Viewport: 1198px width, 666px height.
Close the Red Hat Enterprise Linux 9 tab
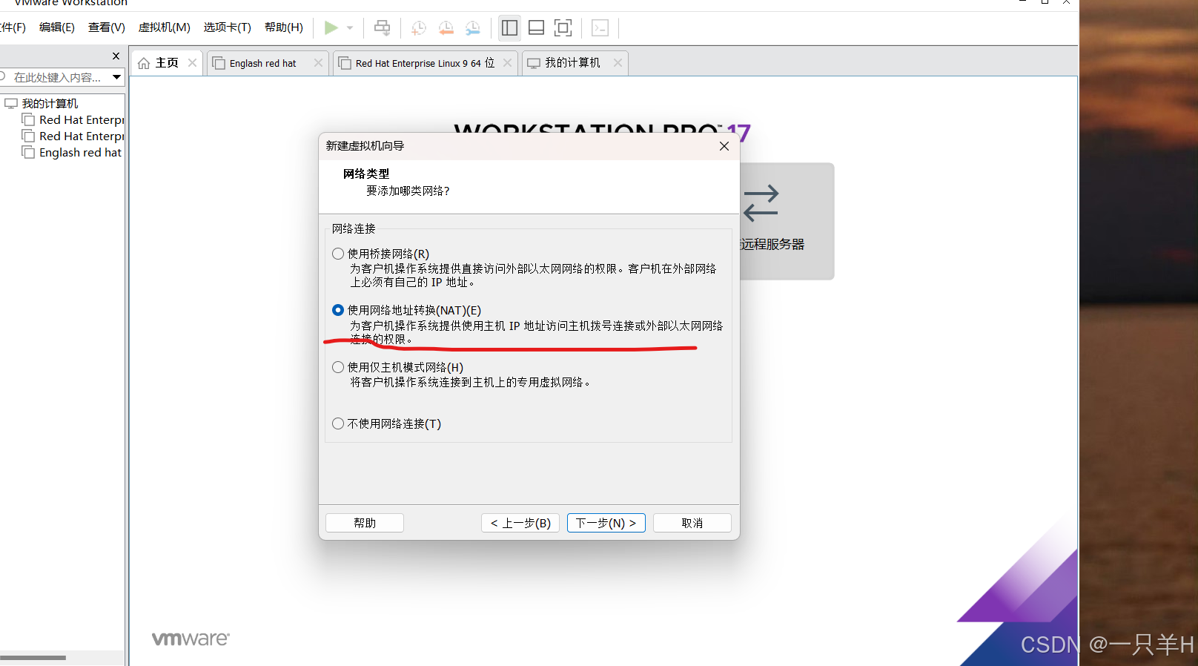point(507,63)
